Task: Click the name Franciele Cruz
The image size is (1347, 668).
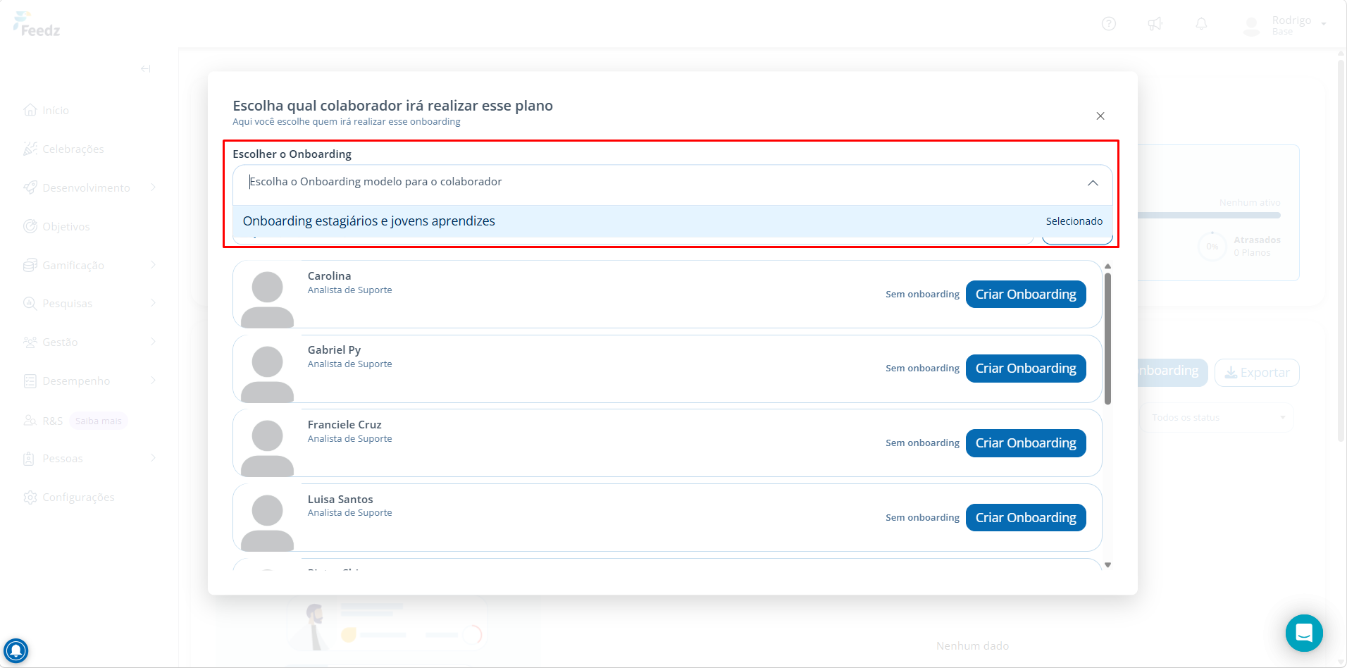Action: [344, 425]
